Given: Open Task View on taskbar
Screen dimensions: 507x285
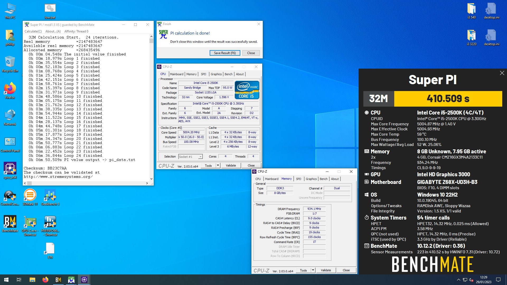Looking at the screenshot, I should 19,280.
